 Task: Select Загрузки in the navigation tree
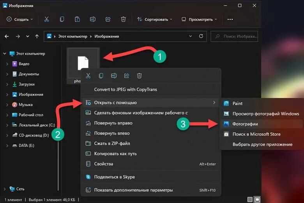pos(27,84)
